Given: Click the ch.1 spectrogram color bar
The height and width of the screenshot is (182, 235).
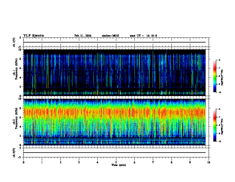Looking at the screenshot, I should [215, 76].
